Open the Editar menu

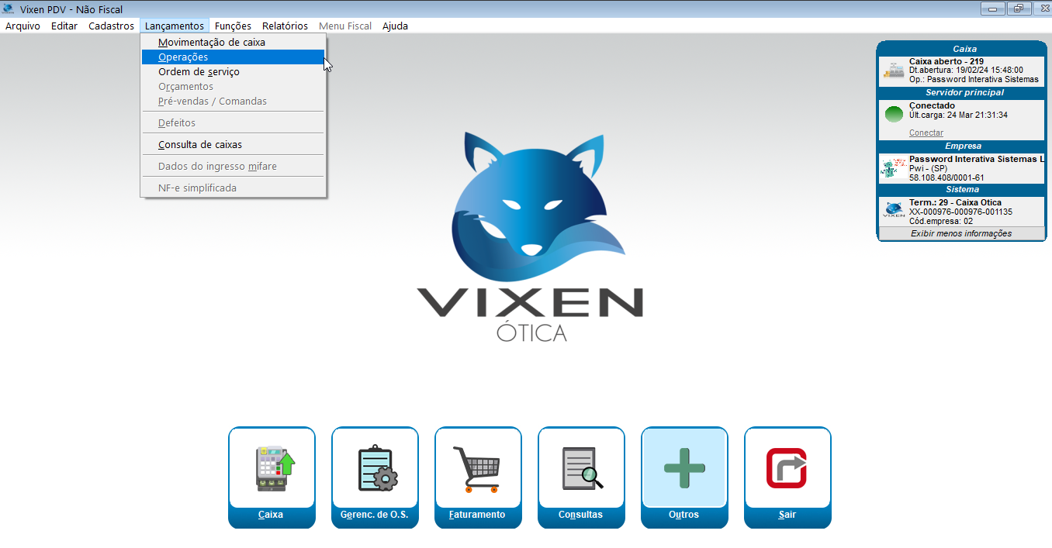[64, 26]
